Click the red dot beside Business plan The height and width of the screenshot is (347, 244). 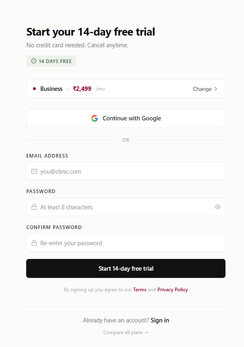click(34, 89)
